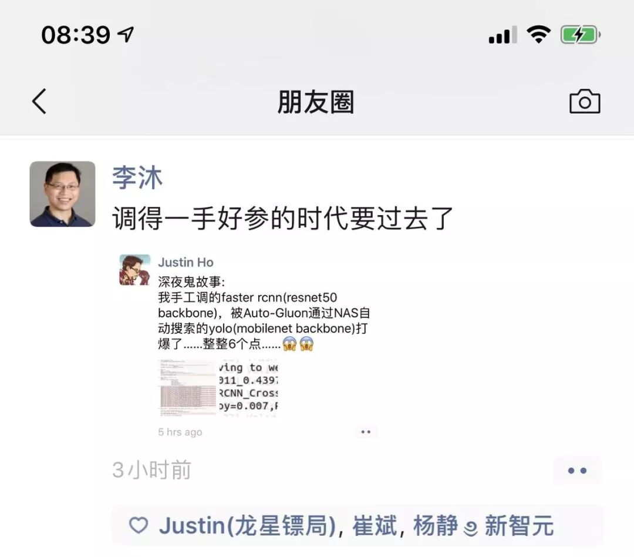Tap Justin Ho's cartoon avatar
Image resolution: width=634 pixels, height=557 pixels.
click(134, 270)
